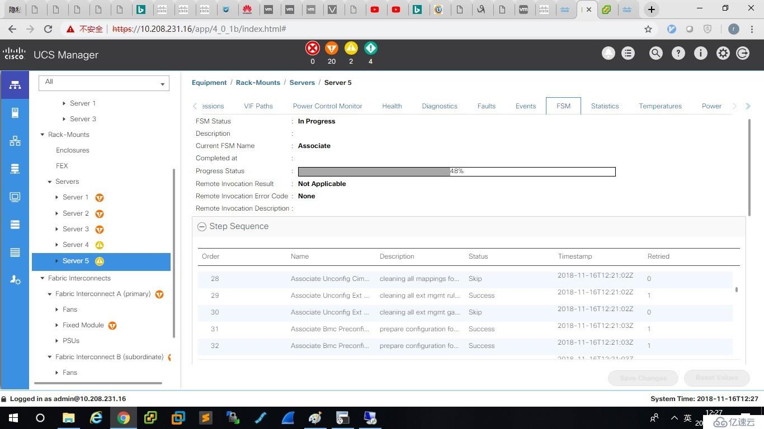
Task: Click the Cisco logo in header
Action: 14,54
